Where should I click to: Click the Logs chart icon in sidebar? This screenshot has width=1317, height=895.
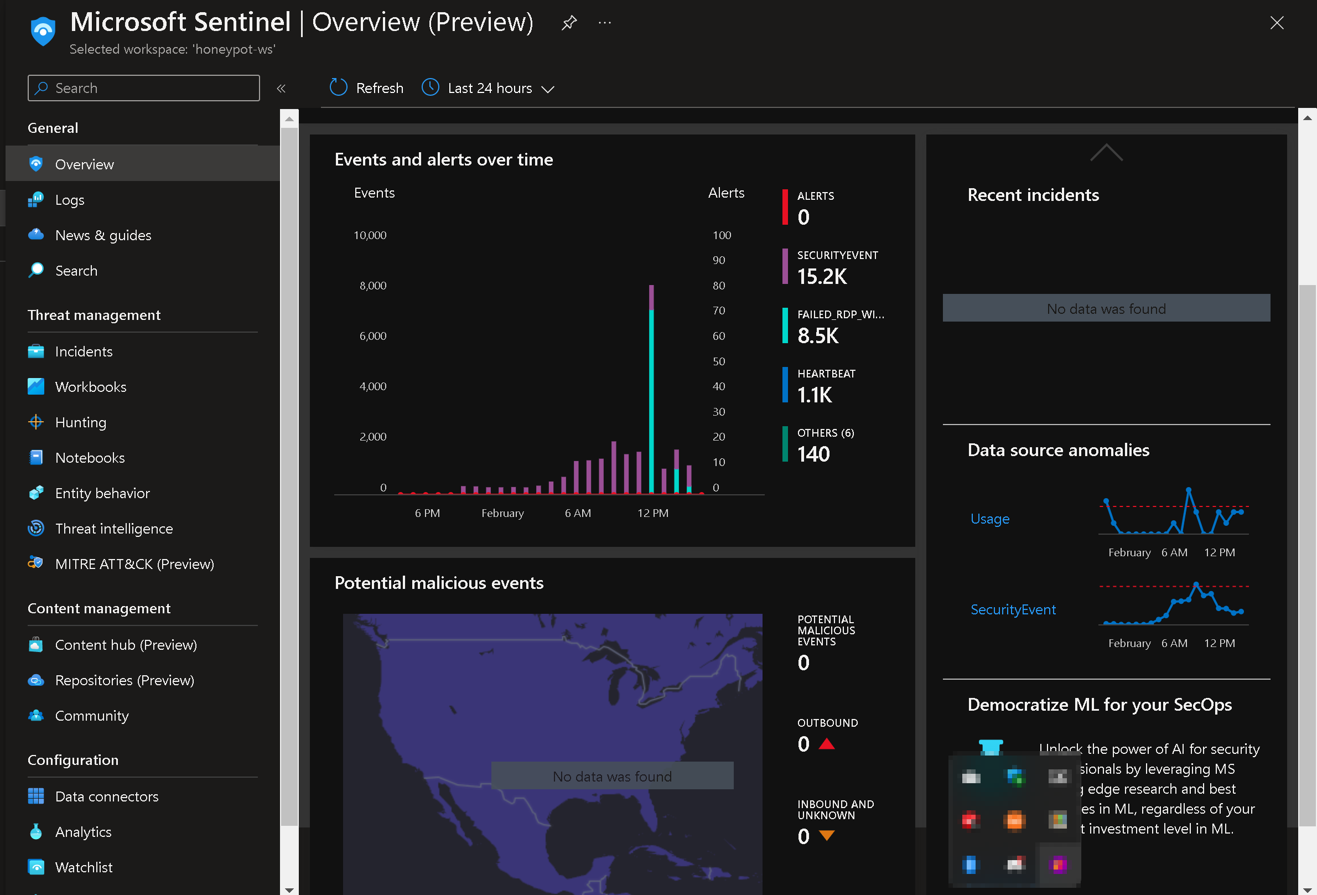click(36, 199)
